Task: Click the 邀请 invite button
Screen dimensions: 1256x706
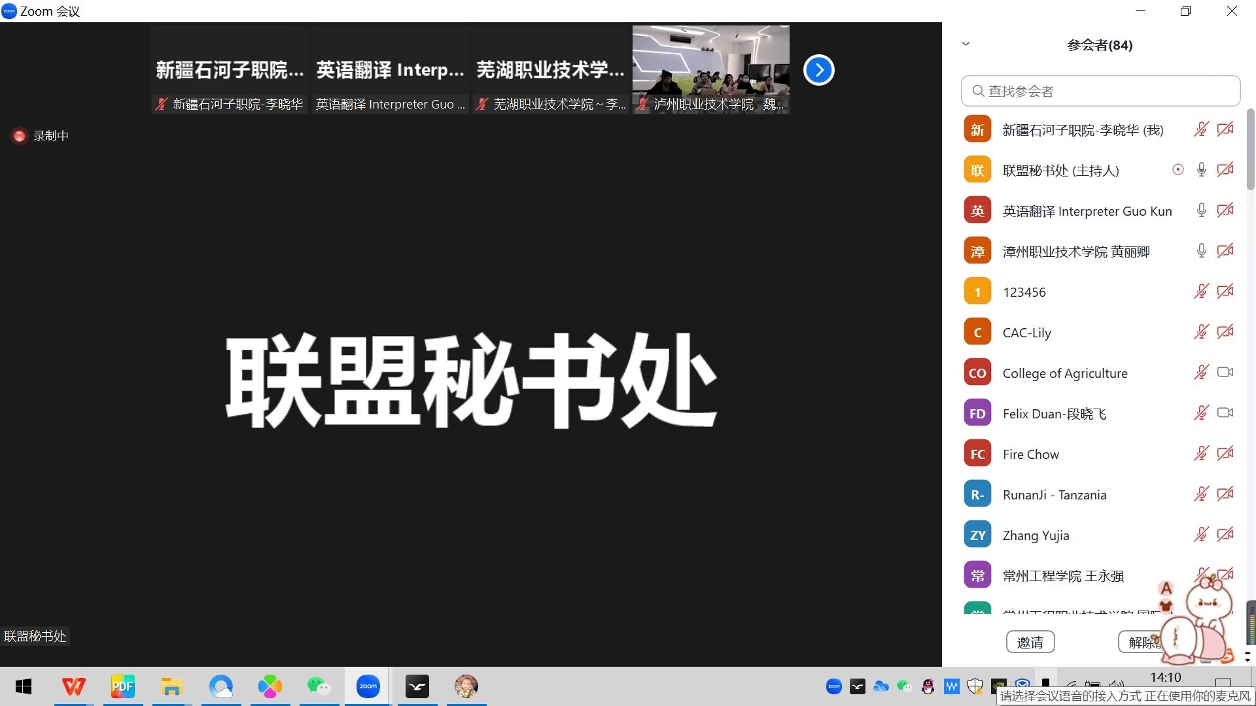Action: (1030, 642)
